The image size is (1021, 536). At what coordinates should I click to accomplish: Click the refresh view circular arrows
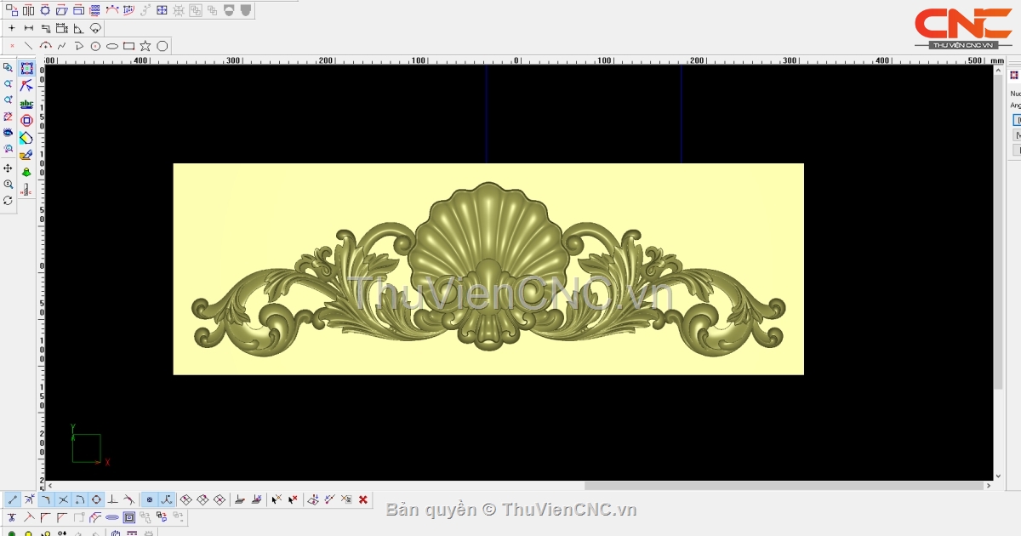point(8,201)
